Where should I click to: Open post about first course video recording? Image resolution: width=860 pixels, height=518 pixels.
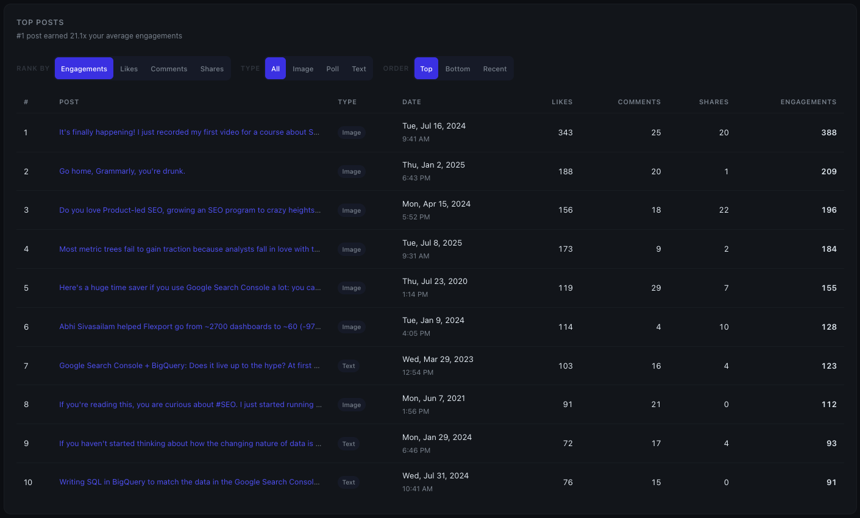189,132
